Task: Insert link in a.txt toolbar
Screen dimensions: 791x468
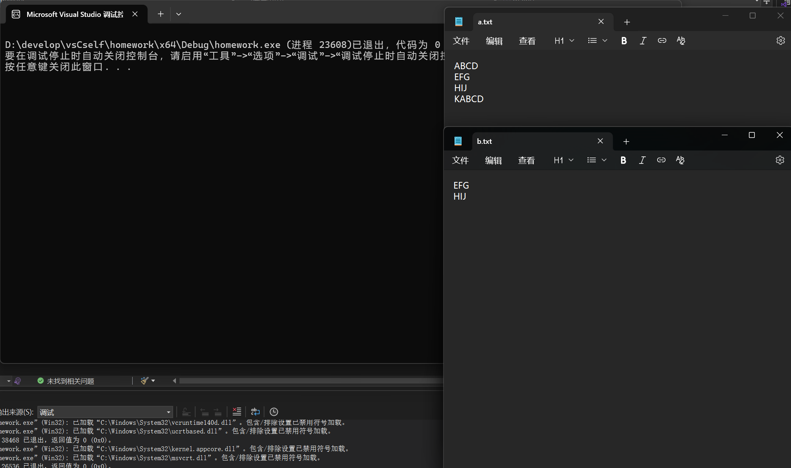Action: 662,41
